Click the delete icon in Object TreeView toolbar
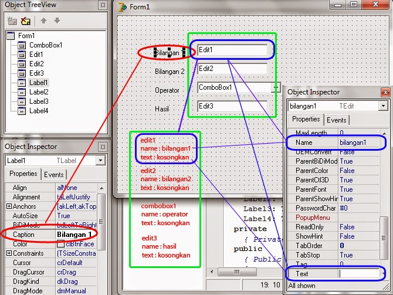Image resolution: width=393 pixels, height=295 pixels. (x=26, y=21)
